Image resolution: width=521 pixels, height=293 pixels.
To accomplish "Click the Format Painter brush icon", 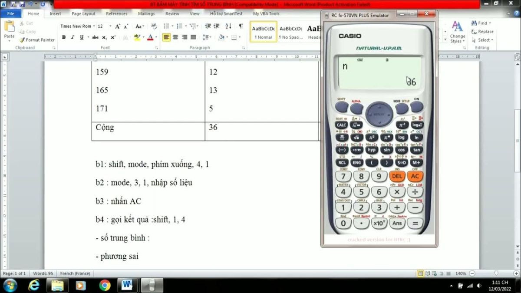I will pyautogui.click(x=22, y=40).
